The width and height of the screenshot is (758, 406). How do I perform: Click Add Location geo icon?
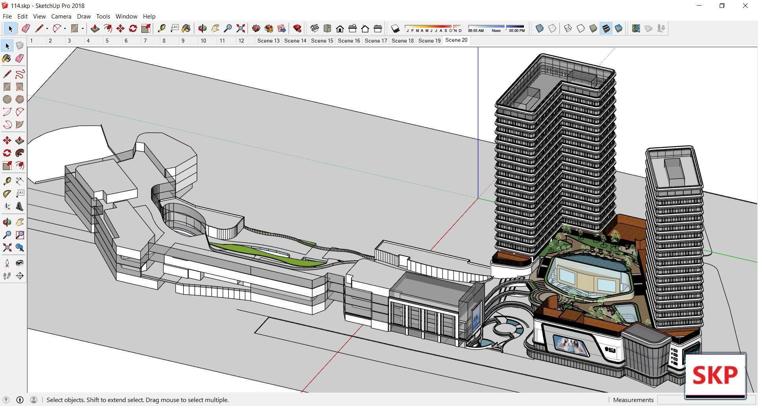(636, 28)
